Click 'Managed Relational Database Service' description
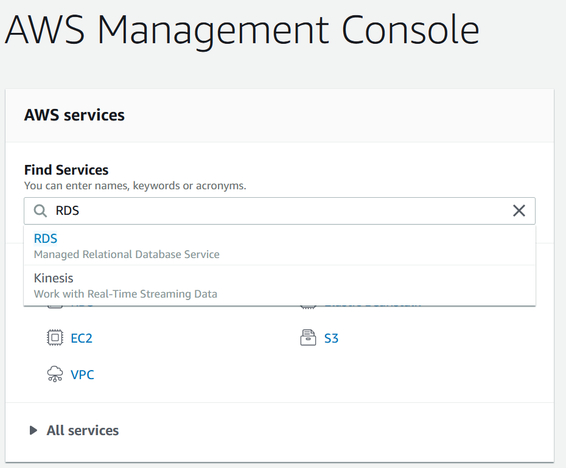Image resolution: width=566 pixels, height=468 pixels. 127,254
